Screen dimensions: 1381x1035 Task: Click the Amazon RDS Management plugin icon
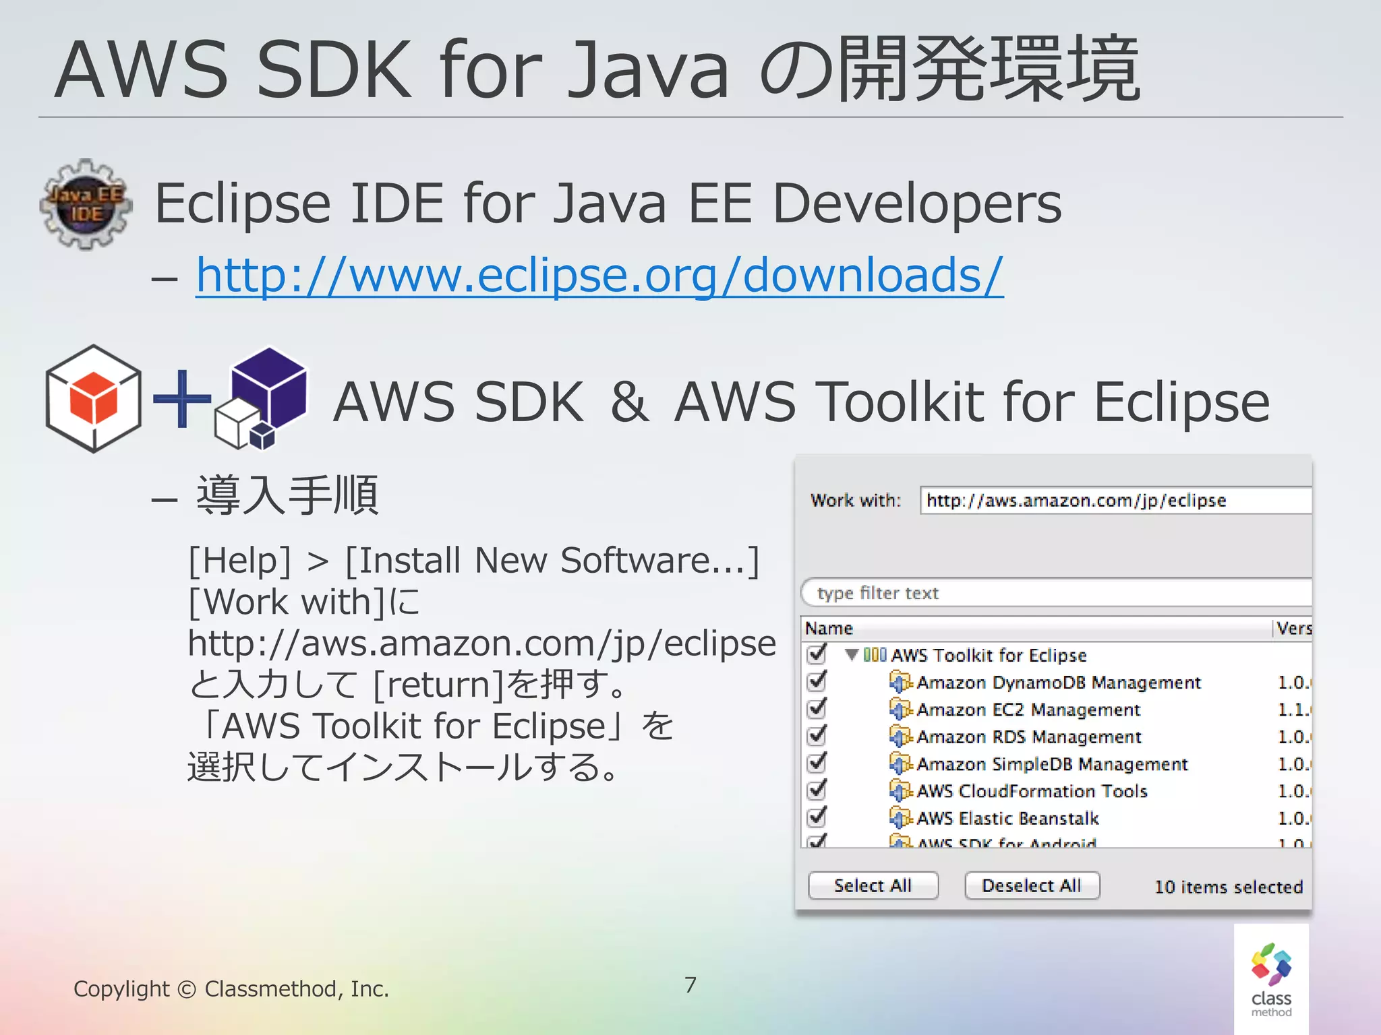click(x=899, y=736)
